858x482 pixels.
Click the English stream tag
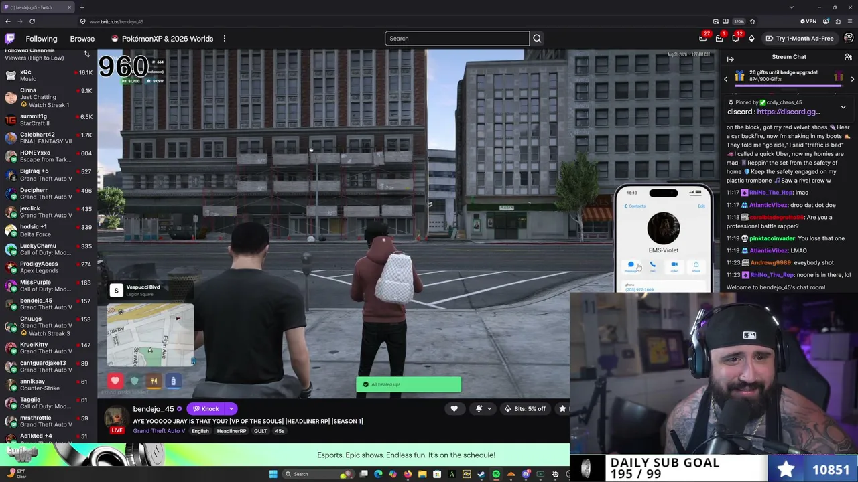coord(200,431)
